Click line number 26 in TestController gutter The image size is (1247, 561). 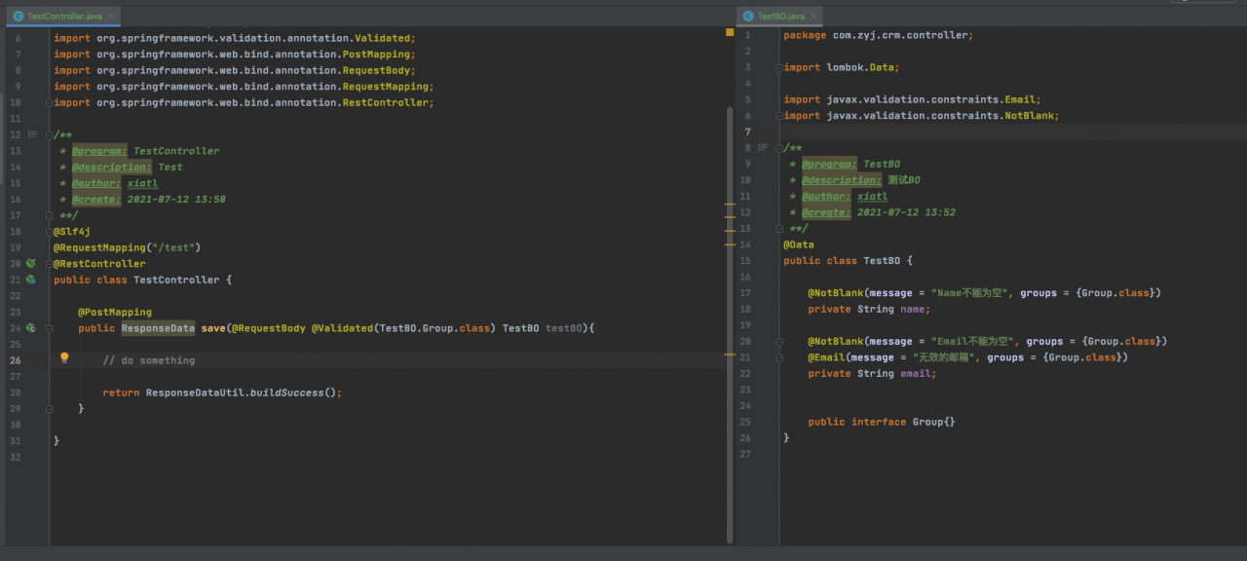tap(16, 360)
